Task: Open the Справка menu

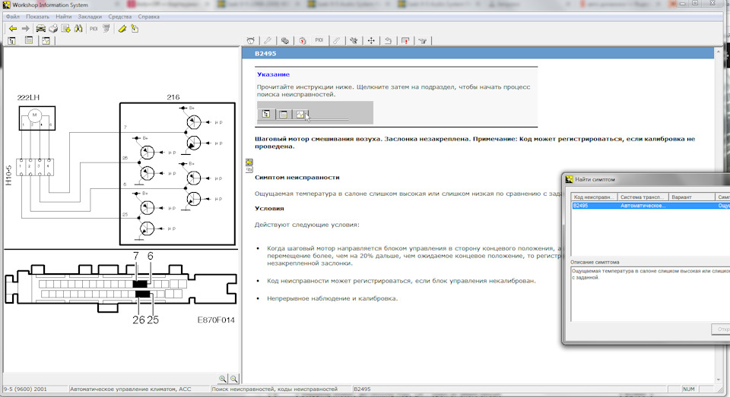Action: [x=149, y=16]
